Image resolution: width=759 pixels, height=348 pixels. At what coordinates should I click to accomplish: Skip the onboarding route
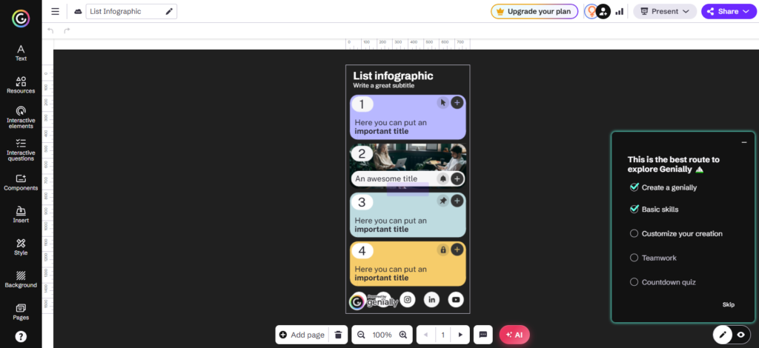click(x=728, y=304)
